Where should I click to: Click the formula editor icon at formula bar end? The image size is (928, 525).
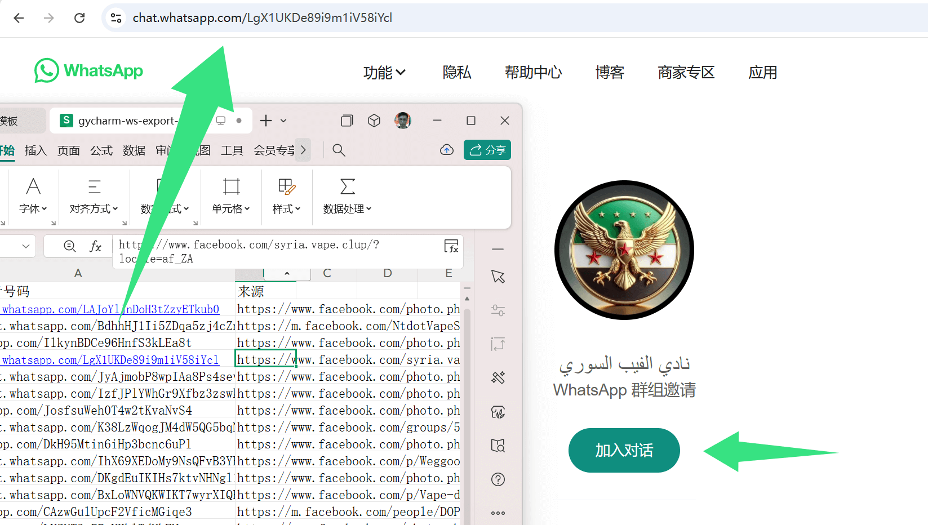point(451,246)
